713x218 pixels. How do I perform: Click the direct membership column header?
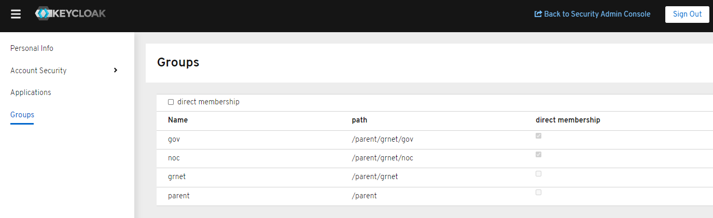coord(568,120)
